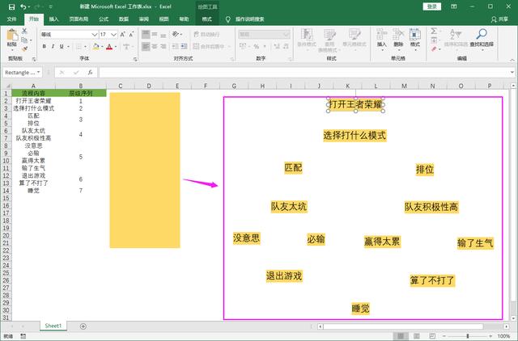Select the Format Painter brush icon
The height and width of the screenshot is (341, 518).
pos(24,48)
